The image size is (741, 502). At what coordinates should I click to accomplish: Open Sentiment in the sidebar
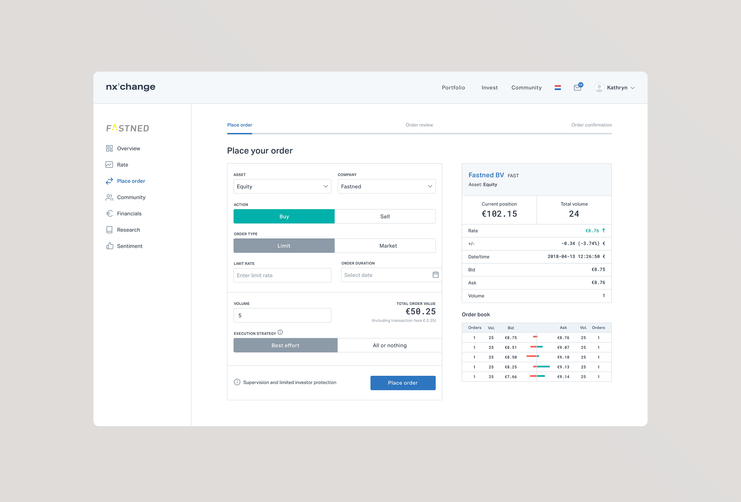130,246
